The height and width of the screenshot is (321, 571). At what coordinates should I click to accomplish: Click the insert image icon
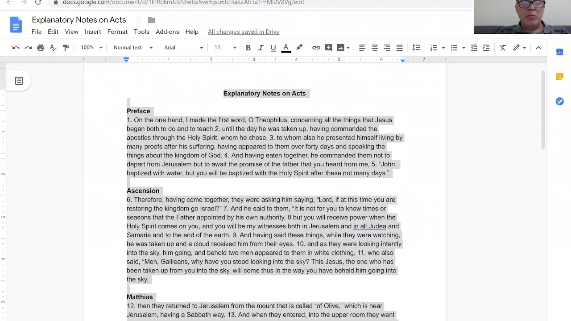[340, 48]
